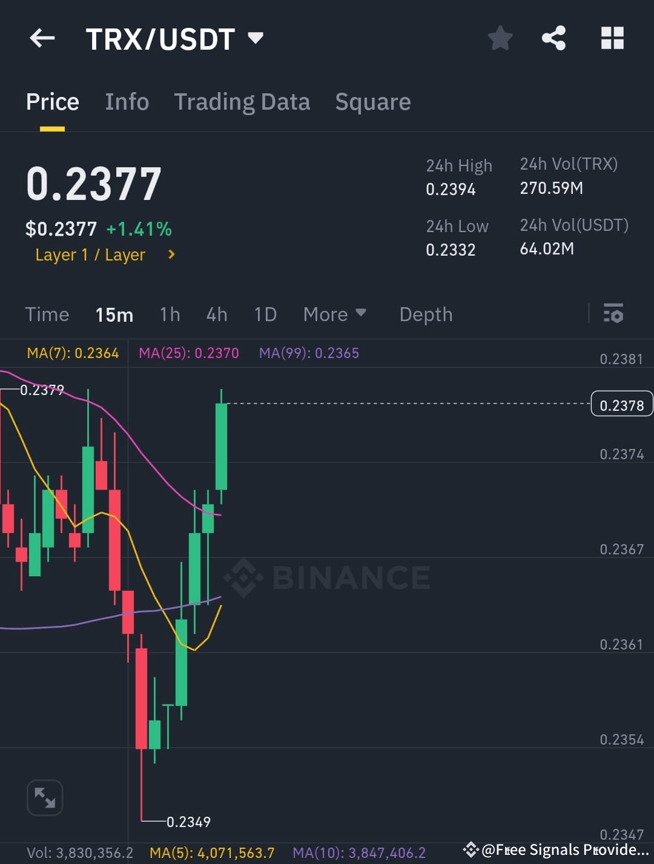Open the TRX/USDT pair selector dropdown
Viewport: 654px width, 864px height.
256,38
